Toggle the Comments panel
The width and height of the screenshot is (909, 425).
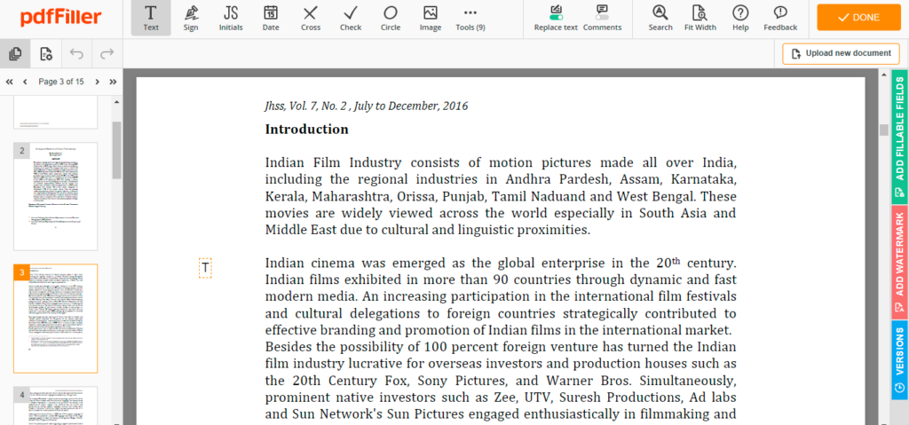pos(602,18)
